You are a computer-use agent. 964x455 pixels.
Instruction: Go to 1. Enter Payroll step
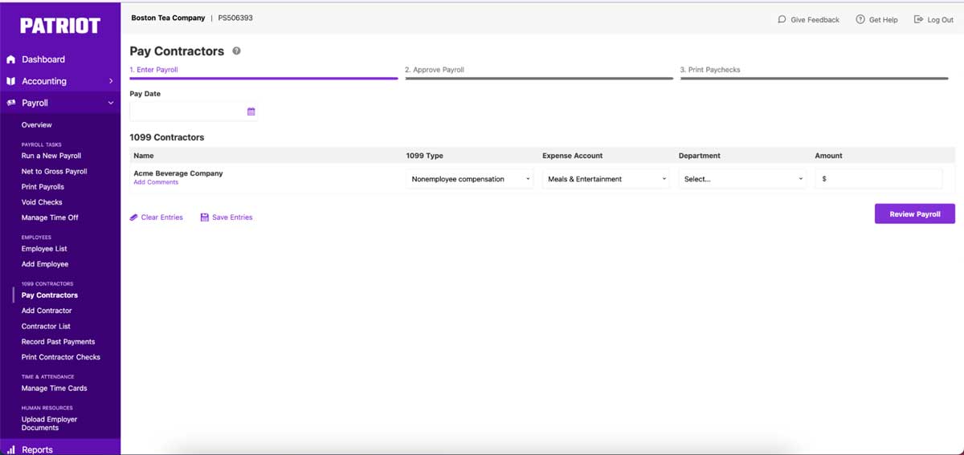154,70
